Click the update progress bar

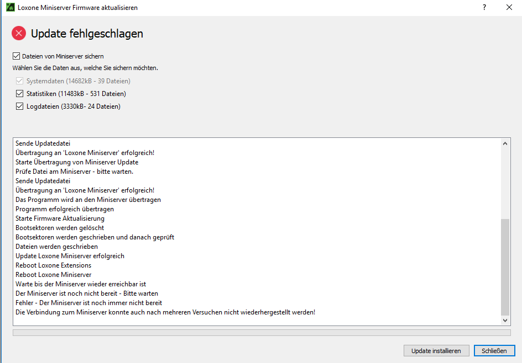262,333
